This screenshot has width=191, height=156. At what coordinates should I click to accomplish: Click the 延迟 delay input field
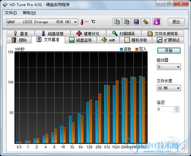coord(166,109)
